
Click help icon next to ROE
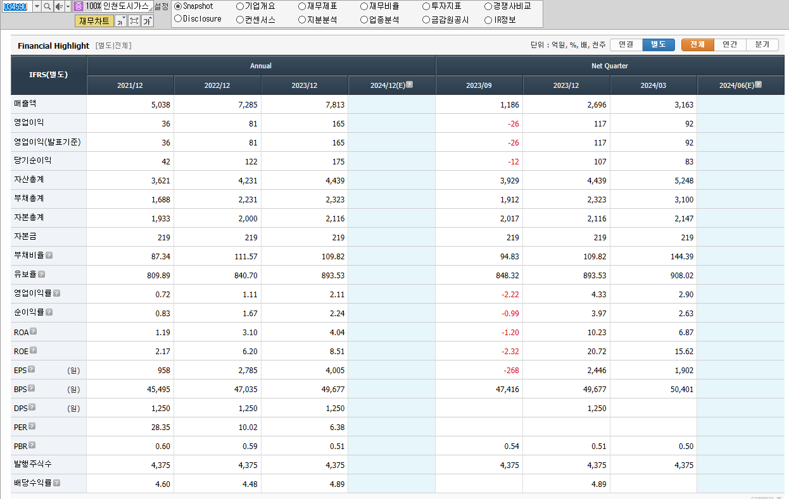(x=34, y=350)
